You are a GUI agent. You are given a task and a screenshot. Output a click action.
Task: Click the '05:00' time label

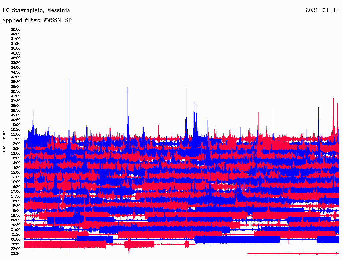coord(16,77)
